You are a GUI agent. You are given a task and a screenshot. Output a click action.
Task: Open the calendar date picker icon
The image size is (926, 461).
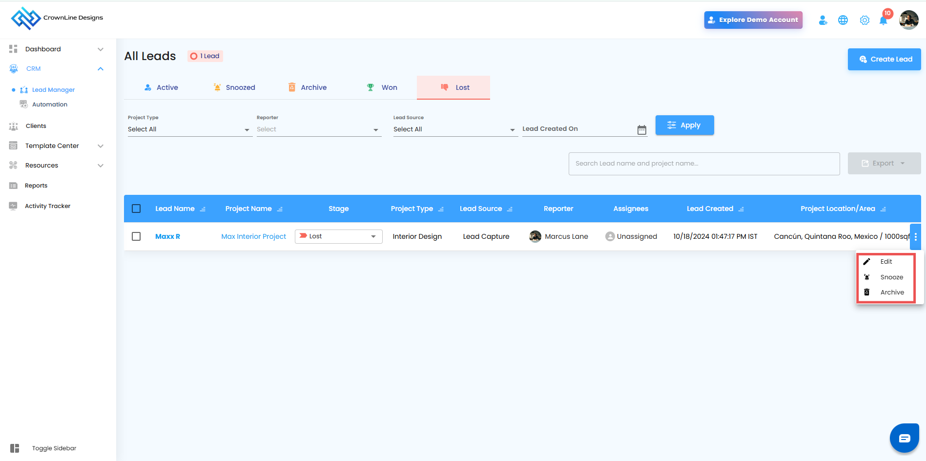pyautogui.click(x=642, y=129)
